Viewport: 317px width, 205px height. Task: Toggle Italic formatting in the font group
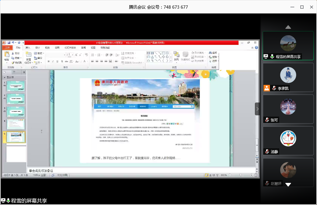pyautogui.click(x=53, y=61)
